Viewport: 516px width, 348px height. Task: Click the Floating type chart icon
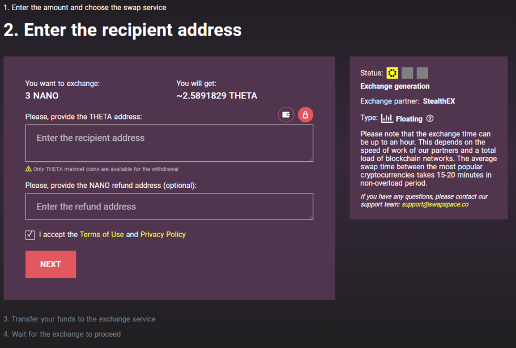[x=387, y=118]
